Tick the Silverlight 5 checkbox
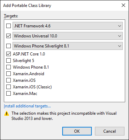Image resolution: width=129 pixels, height=140 pixels. 8,61
